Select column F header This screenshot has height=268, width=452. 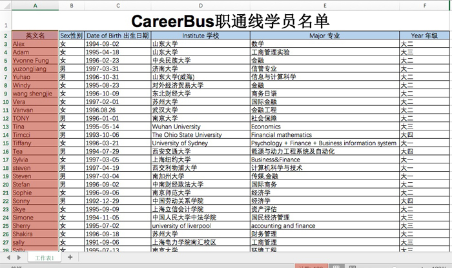[424, 5]
